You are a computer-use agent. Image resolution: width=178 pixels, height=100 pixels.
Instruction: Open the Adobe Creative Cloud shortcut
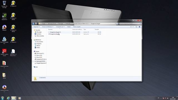(4, 52)
